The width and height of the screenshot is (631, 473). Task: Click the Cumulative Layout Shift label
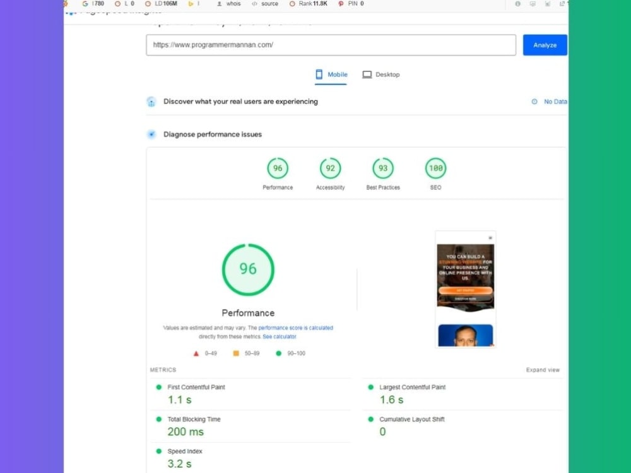(x=411, y=419)
